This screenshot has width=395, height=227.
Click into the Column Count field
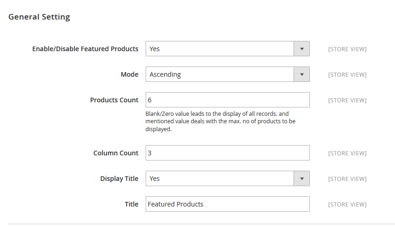pyautogui.click(x=228, y=153)
